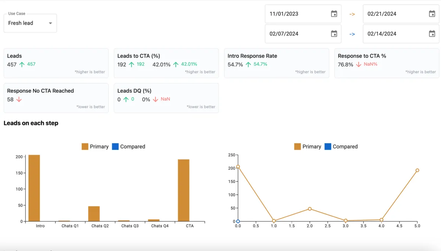Screen dimensions: 441x251
Task: Click line chart point at x 5.0
Action: click(417, 170)
